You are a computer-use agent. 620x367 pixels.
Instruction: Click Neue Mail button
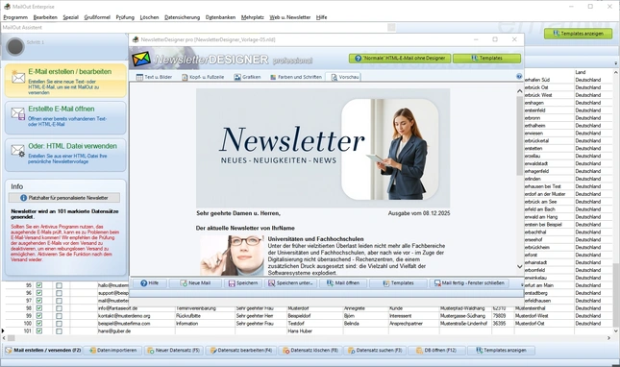pyautogui.click(x=195, y=283)
